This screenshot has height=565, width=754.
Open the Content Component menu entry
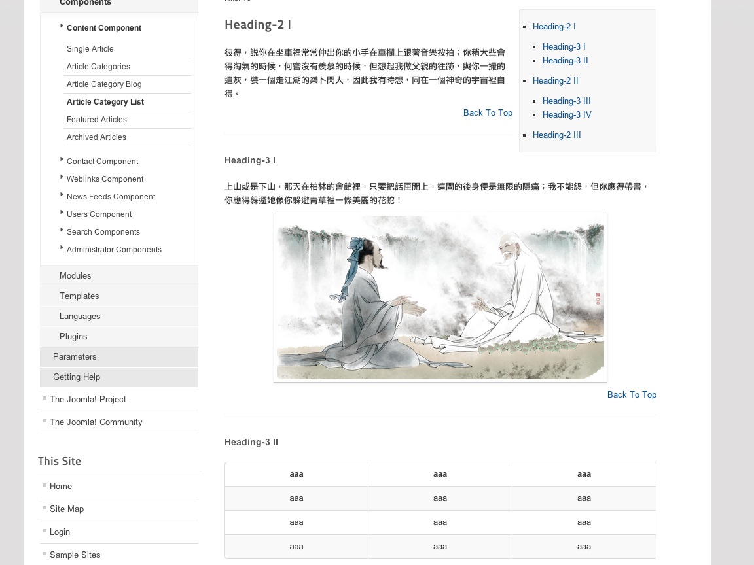(x=104, y=28)
